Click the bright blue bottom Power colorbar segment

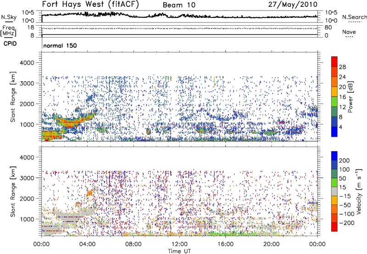coord(334,132)
